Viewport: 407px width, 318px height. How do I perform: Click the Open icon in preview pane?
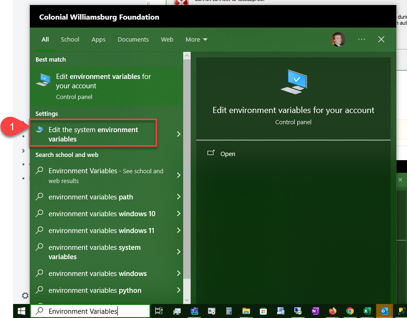pos(211,153)
